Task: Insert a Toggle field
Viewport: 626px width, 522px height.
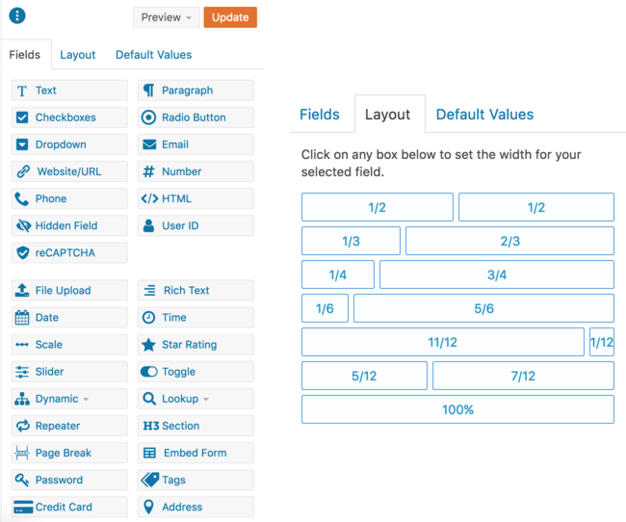Action: [x=196, y=372]
